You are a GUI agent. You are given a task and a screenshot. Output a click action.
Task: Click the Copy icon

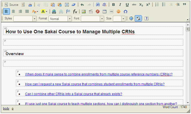[46, 5]
